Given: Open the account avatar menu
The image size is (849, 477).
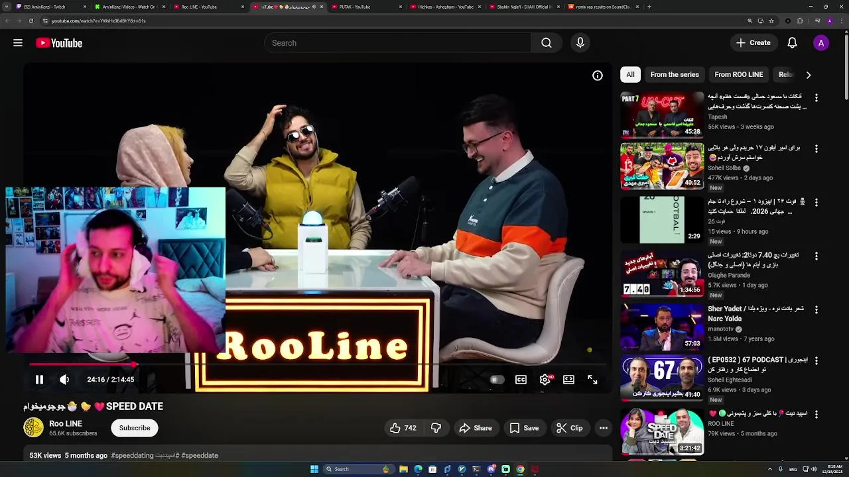Looking at the screenshot, I should point(821,43).
